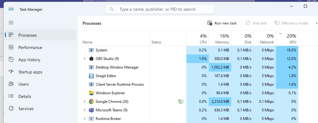Switch to the Processes tab
Image resolution: width=318 pixels, height=123 pixels.
point(40,35)
